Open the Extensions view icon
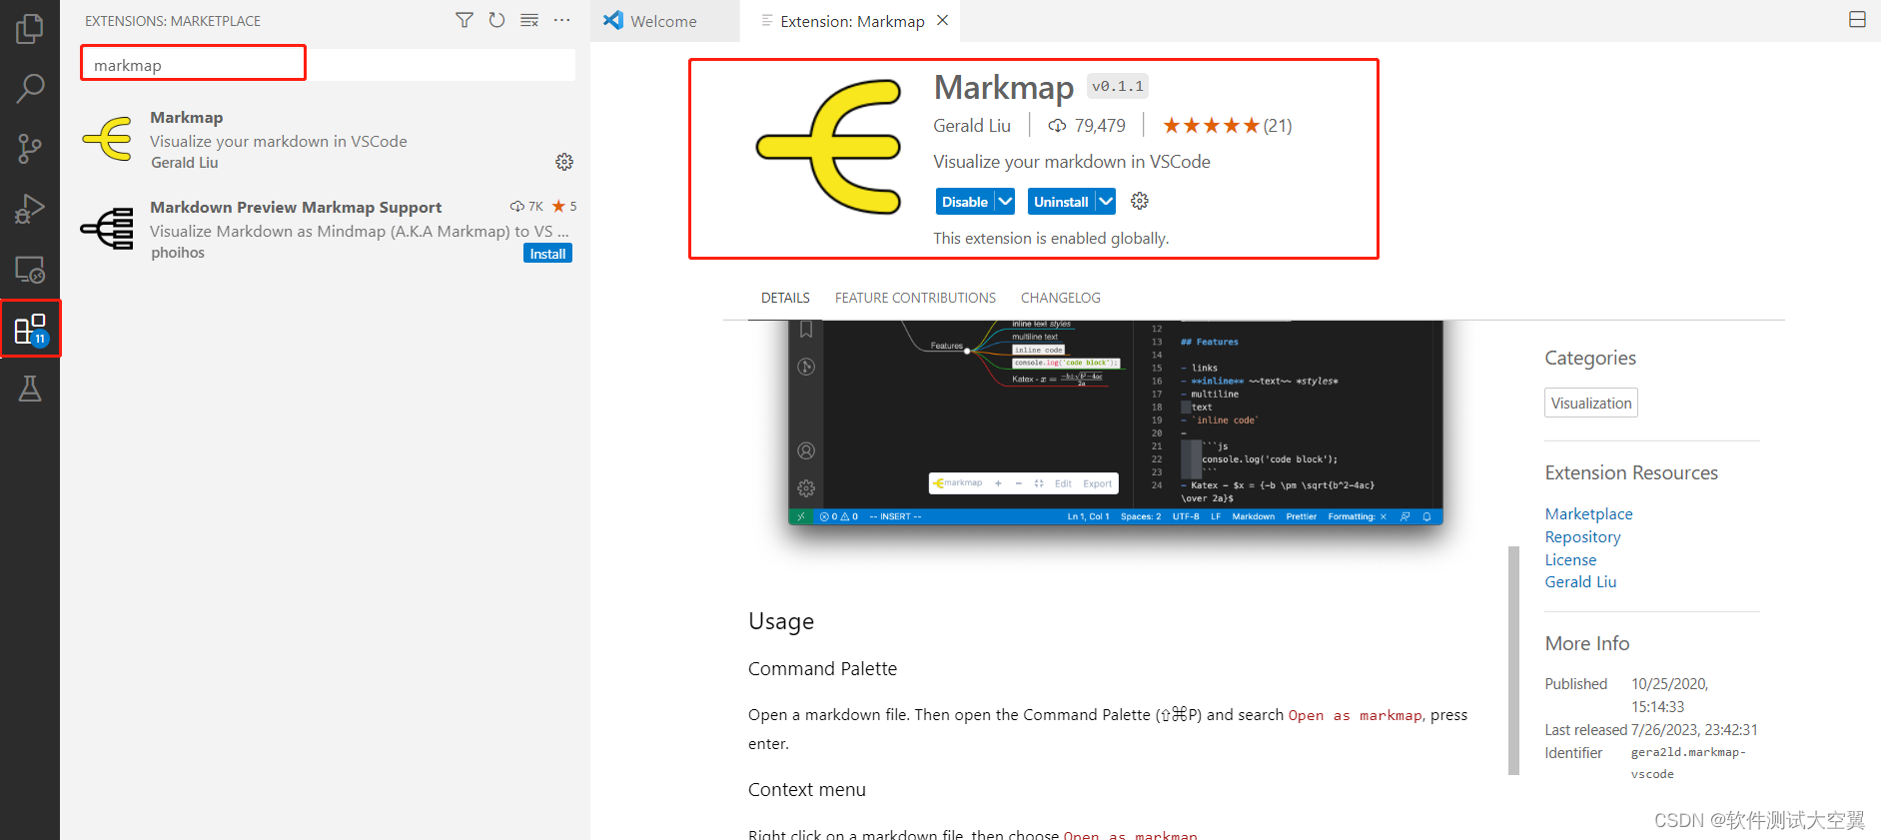This screenshot has width=1881, height=840. pos(30,329)
